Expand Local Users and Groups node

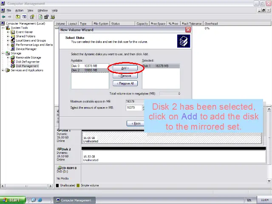pos(8,40)
